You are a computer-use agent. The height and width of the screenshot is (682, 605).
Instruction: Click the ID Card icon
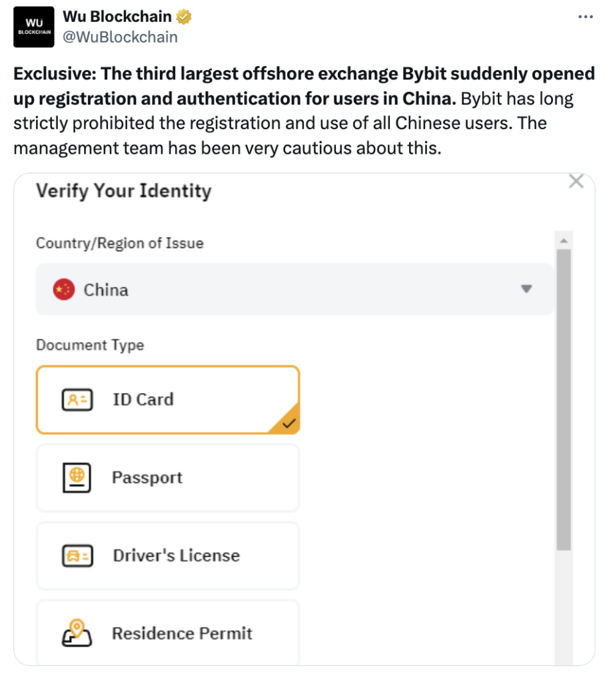point(77,400)
